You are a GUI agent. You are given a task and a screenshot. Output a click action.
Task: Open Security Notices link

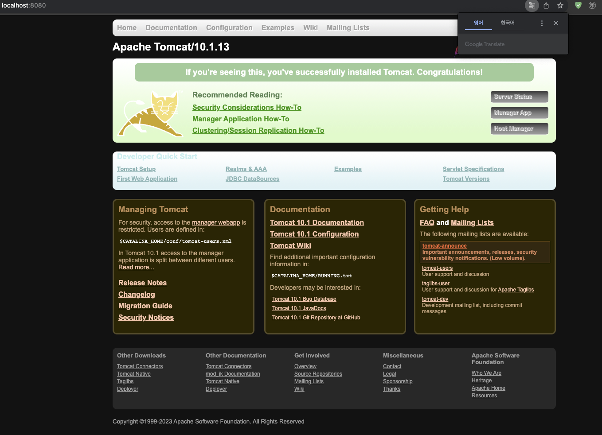[x=146, y=317]
